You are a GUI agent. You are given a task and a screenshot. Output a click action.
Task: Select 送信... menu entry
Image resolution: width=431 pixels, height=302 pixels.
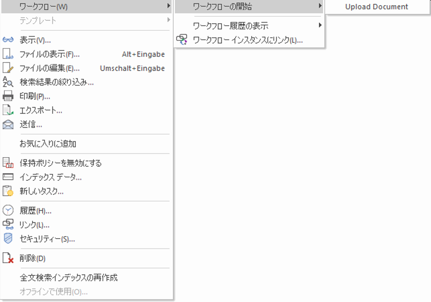point(87,124)
